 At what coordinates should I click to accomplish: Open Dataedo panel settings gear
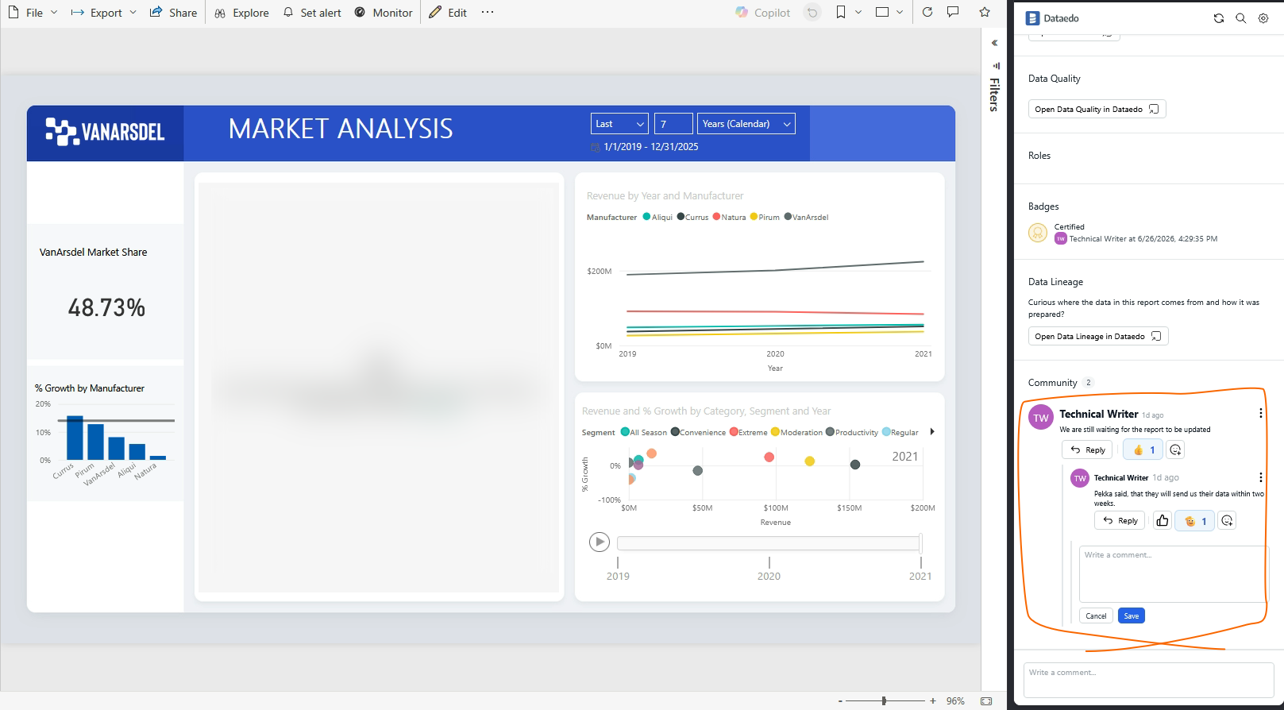pyautogui.click(x=1263, y=18)
